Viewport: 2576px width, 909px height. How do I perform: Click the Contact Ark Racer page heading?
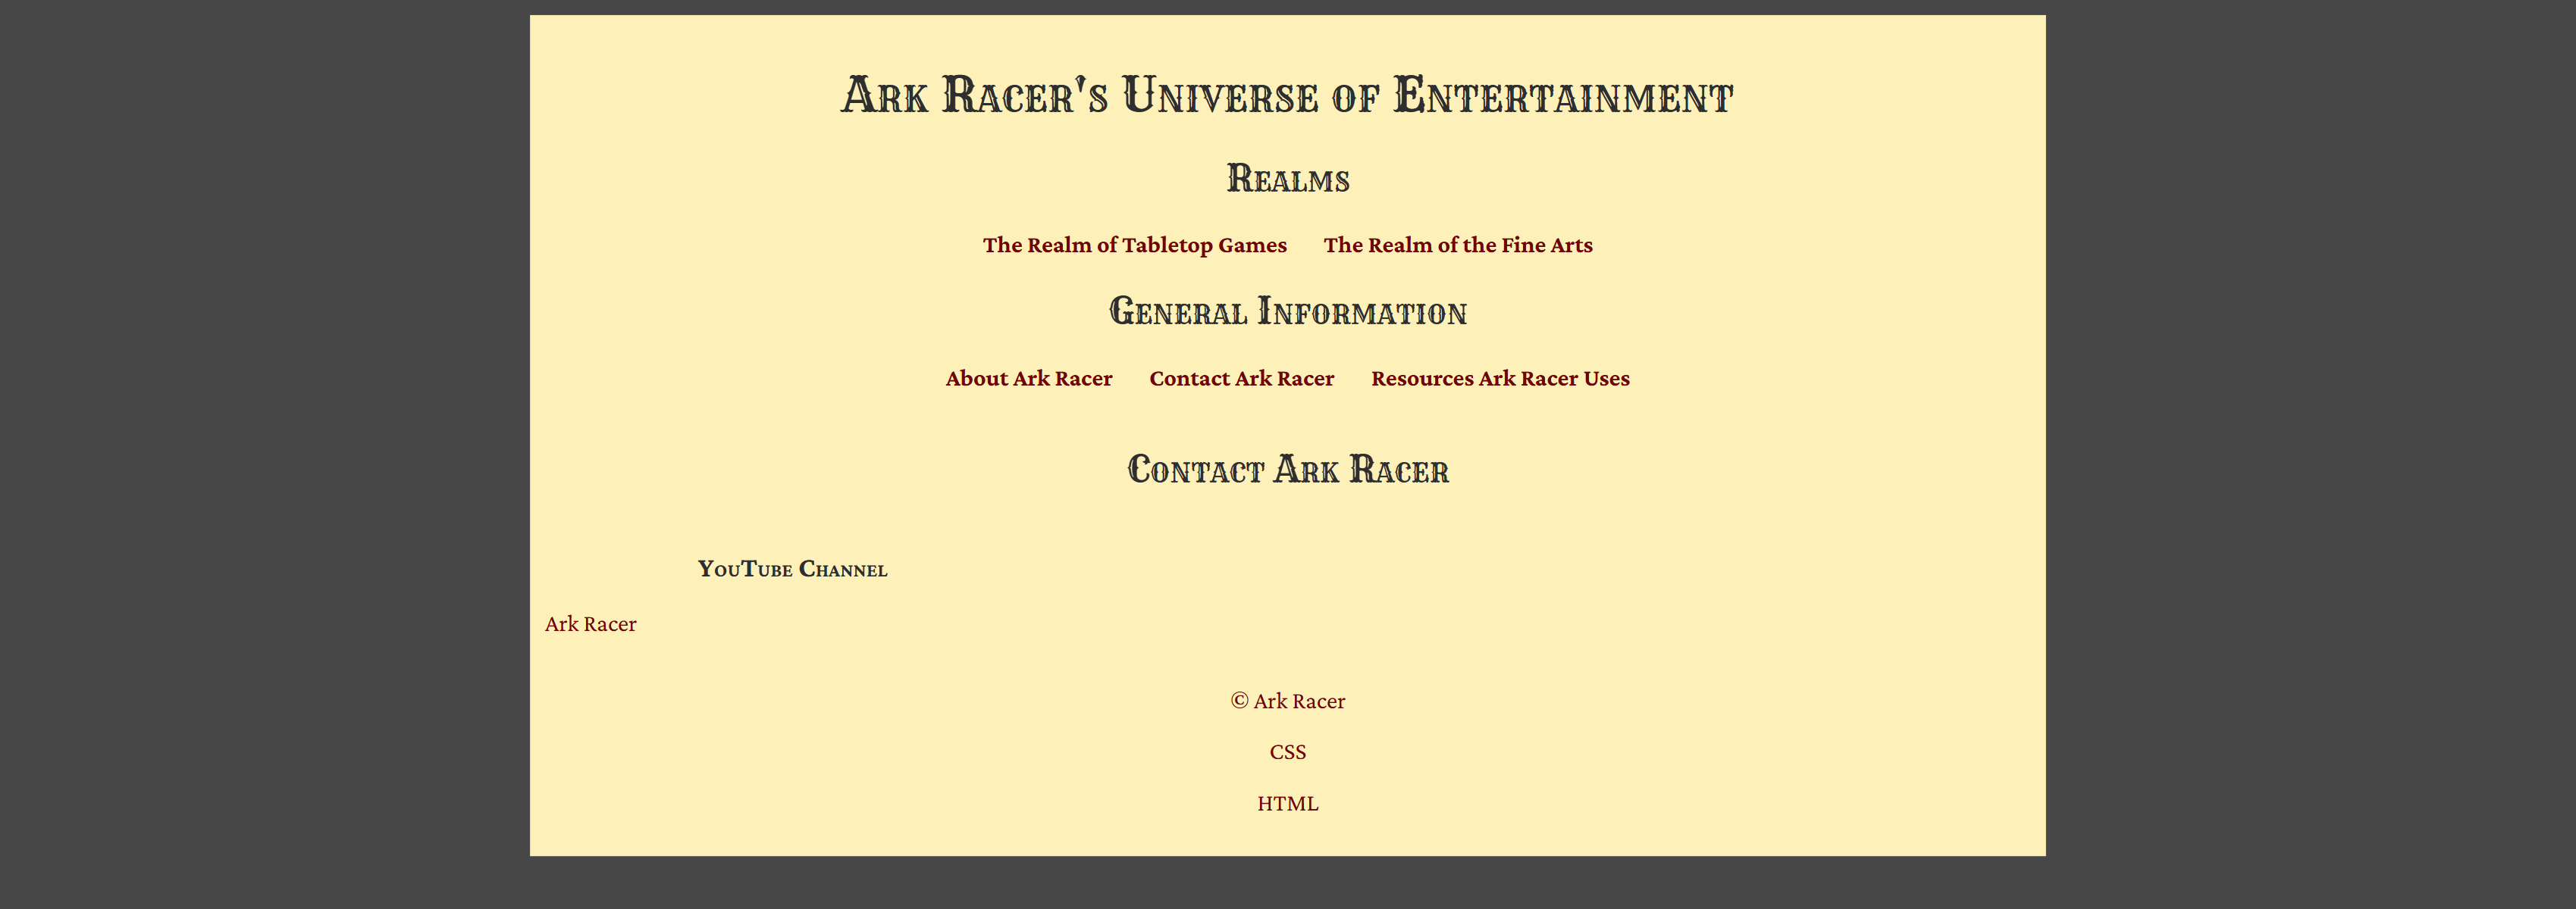1288,470
